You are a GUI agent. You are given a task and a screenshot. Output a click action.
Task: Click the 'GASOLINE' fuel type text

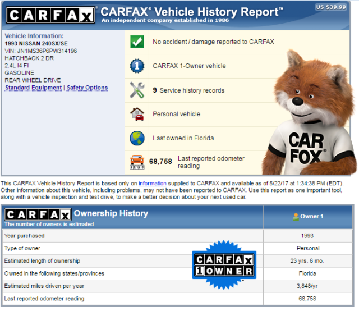click(20, 73)
